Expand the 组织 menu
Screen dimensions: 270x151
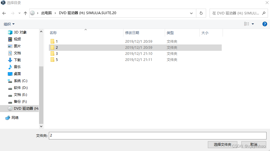[x=9, y=24]
